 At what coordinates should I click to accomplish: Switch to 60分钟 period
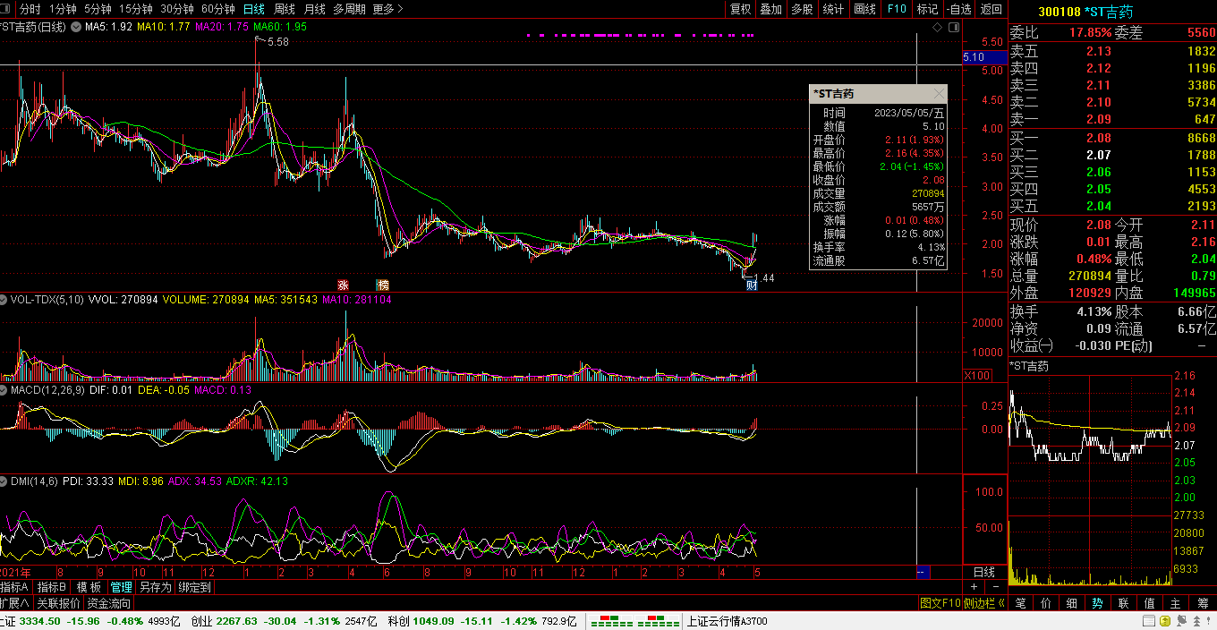pos(218,9)
